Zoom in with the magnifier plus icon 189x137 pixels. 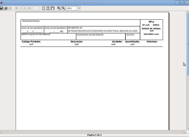59,8
